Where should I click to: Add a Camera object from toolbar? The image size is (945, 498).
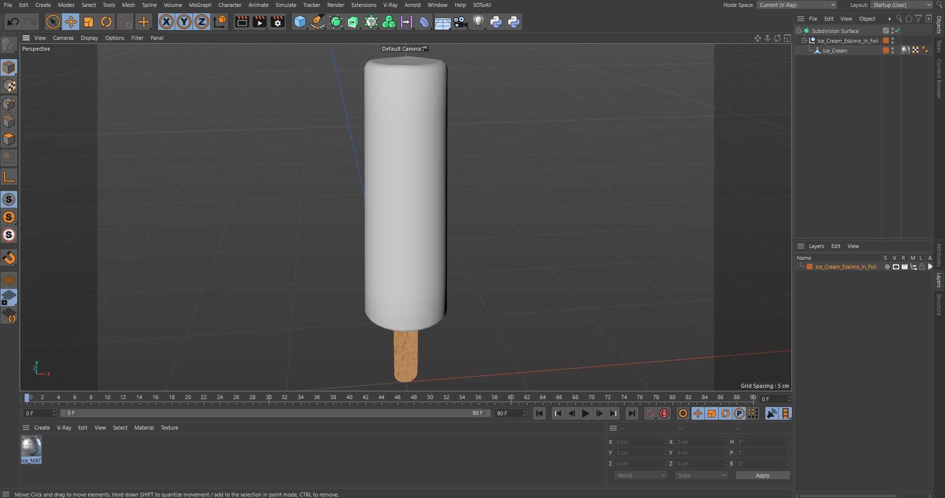460,22
